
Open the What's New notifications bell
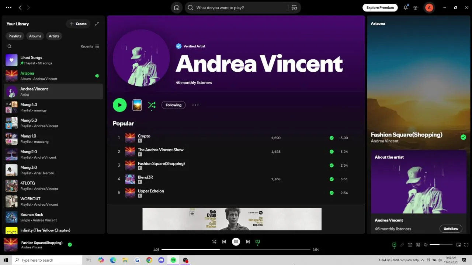406,7
